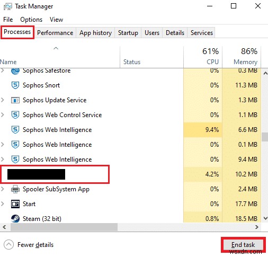This screenshot has width=268, height=257.
Task: Click the Task Manager title bar icon
Action: [8, 6]
